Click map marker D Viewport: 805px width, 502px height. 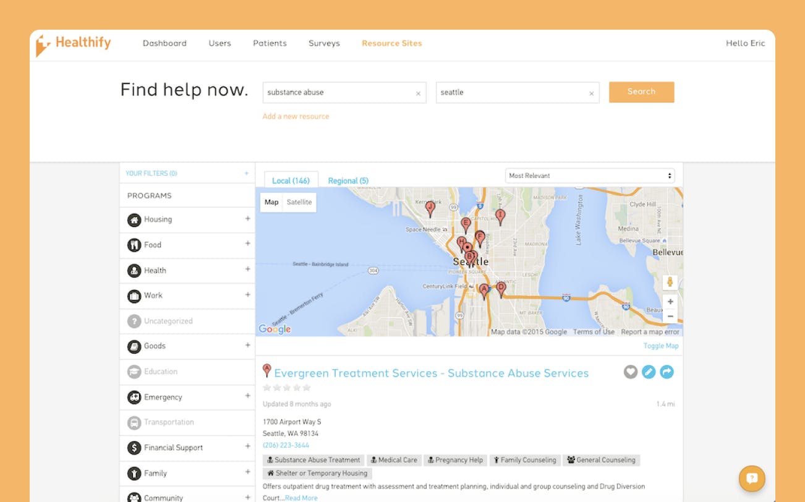(x=501, y=289)
